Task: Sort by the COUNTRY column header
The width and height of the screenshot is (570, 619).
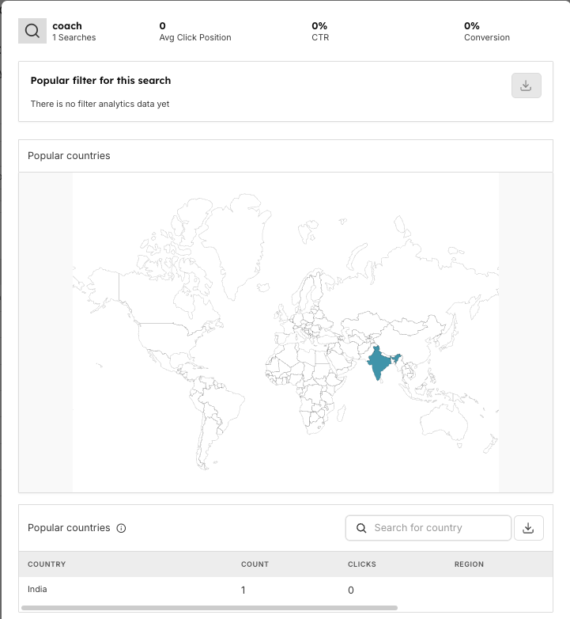Action: coord(47,564)
